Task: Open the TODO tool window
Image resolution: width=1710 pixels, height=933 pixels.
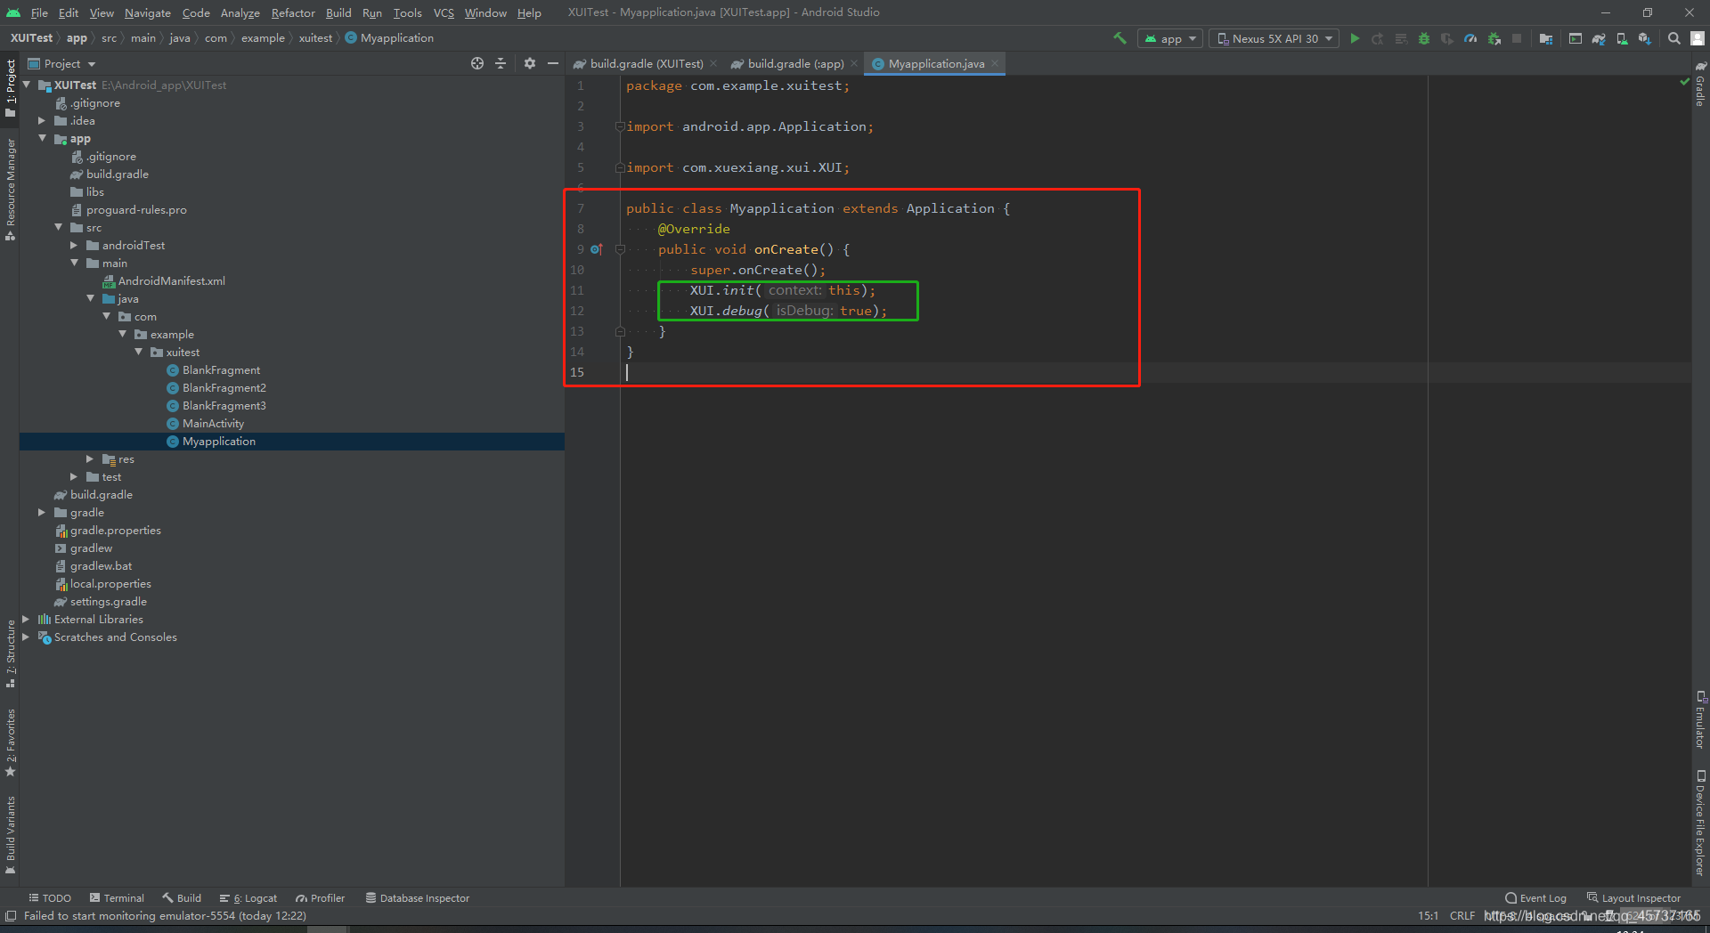Action: [50, 898]
